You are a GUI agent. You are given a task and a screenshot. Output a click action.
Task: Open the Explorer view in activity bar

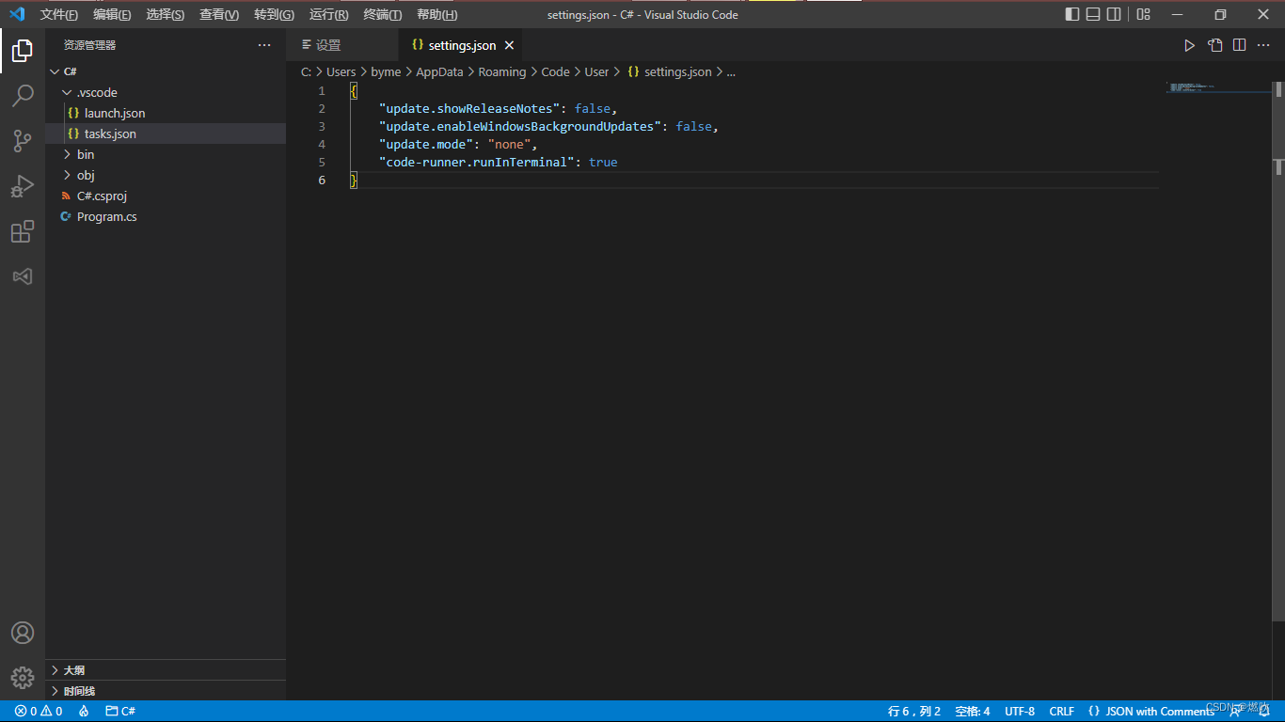tap(23, 51)
